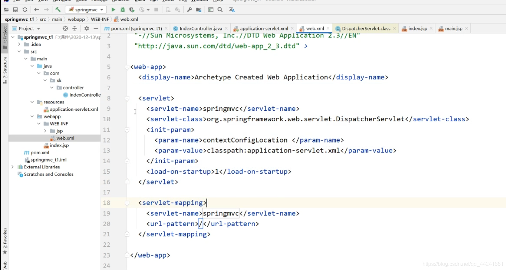This screenshot has width=506, height=270.
Task: Click the Run Anything terminal icon
Action: coord(211,10)
